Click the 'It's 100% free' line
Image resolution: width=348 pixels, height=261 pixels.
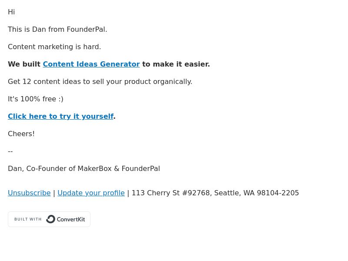tap(36, 99)
